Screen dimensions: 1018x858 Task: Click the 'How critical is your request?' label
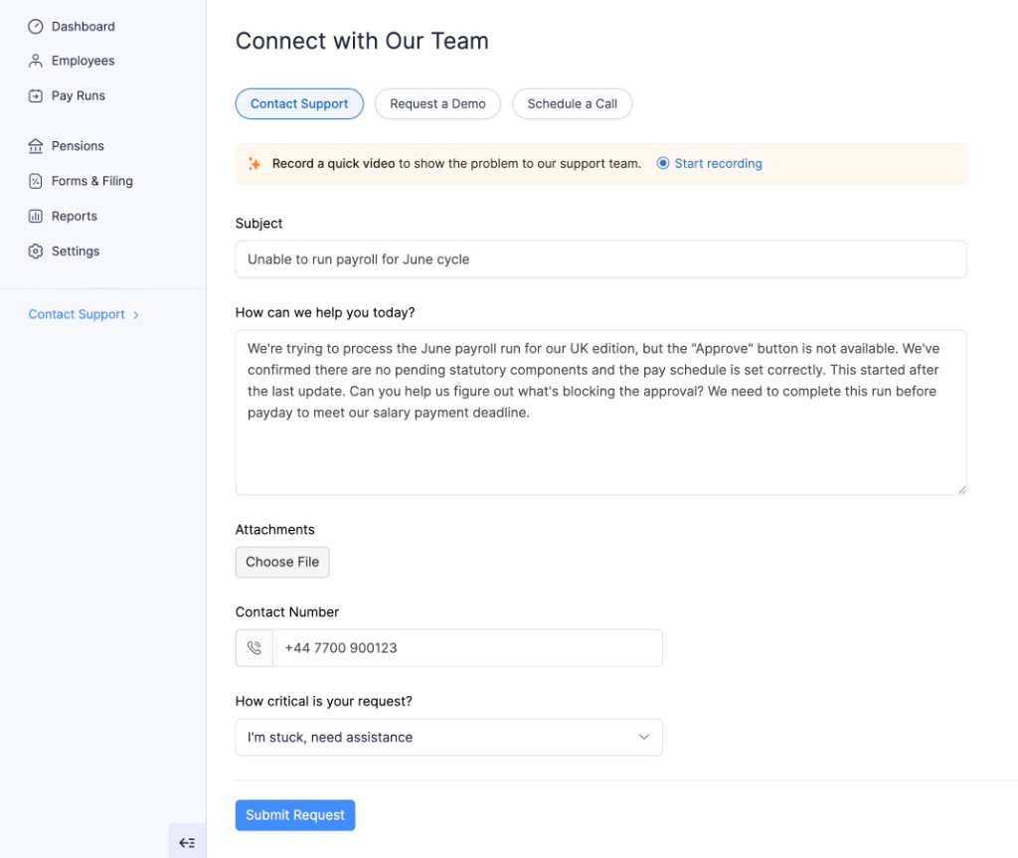click(323, 702)
